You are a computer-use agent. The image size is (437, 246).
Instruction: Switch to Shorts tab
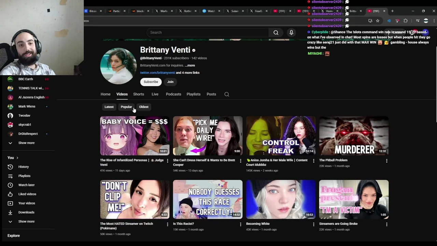[139, 94]
